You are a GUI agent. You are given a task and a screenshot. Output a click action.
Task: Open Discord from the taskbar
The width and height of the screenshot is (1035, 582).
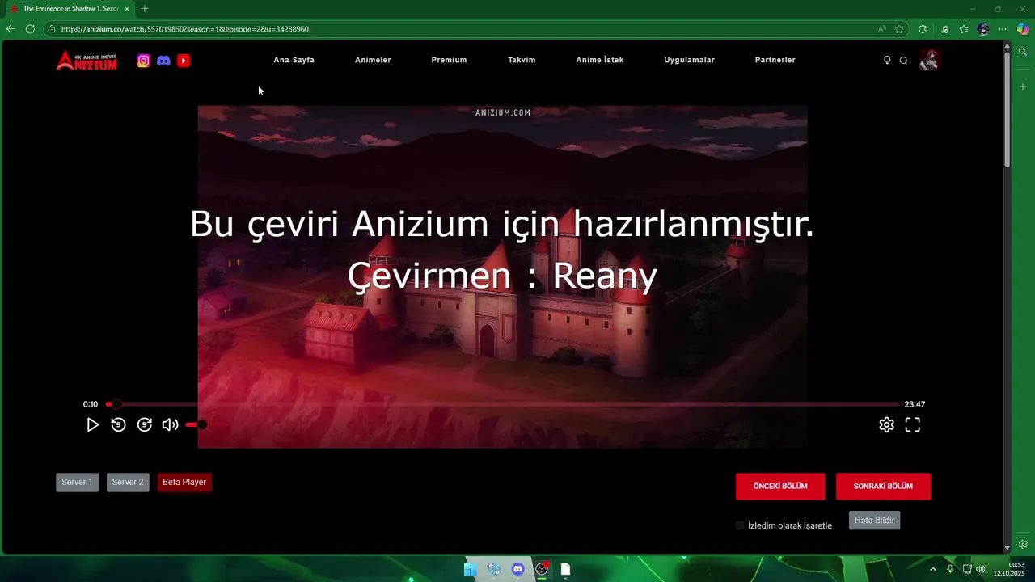tap(517, 569)
